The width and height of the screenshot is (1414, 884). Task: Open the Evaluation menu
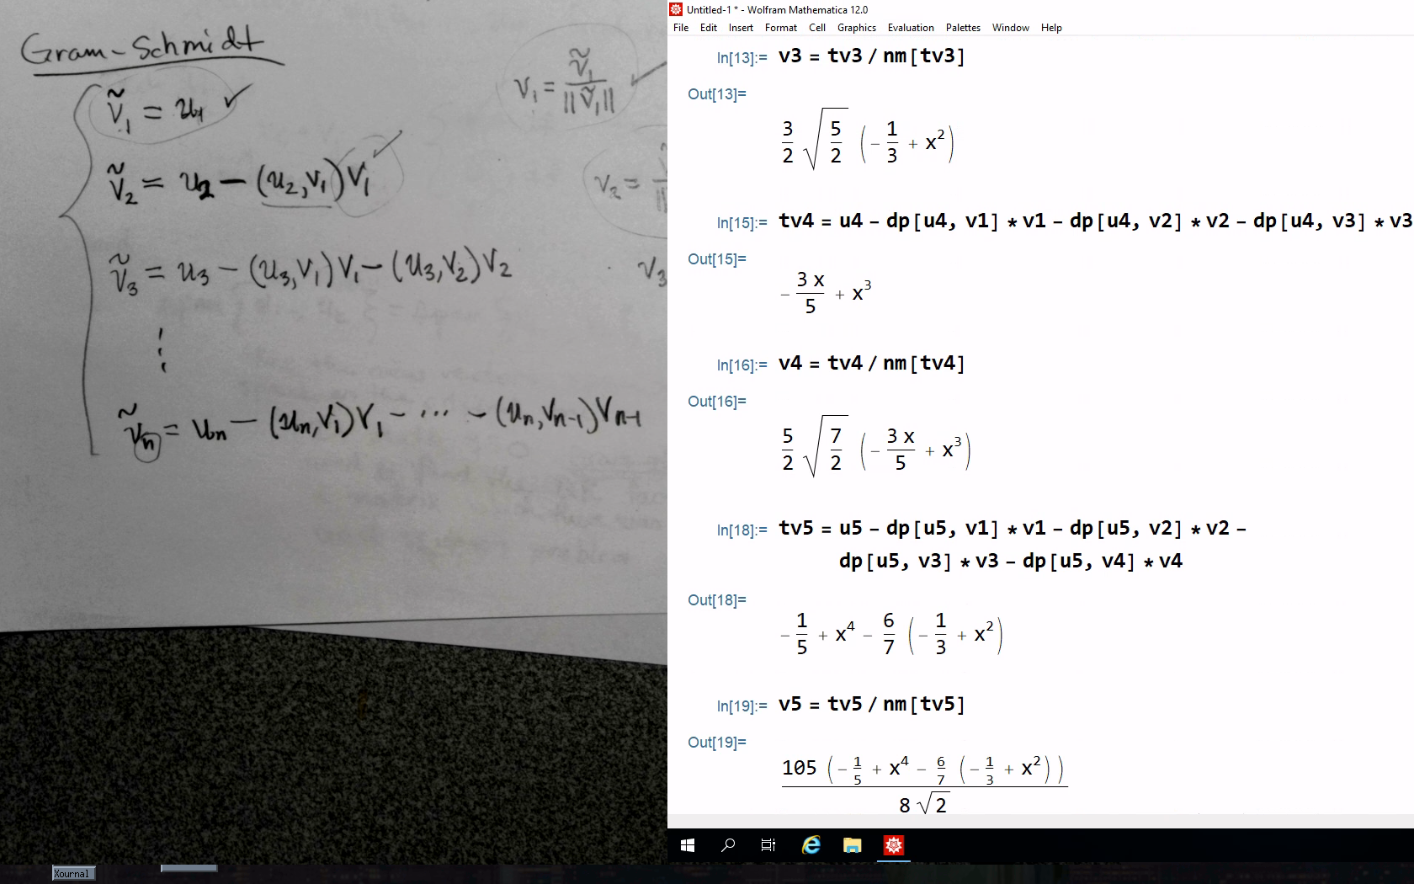pyautogui.click(x=911, y=28)
